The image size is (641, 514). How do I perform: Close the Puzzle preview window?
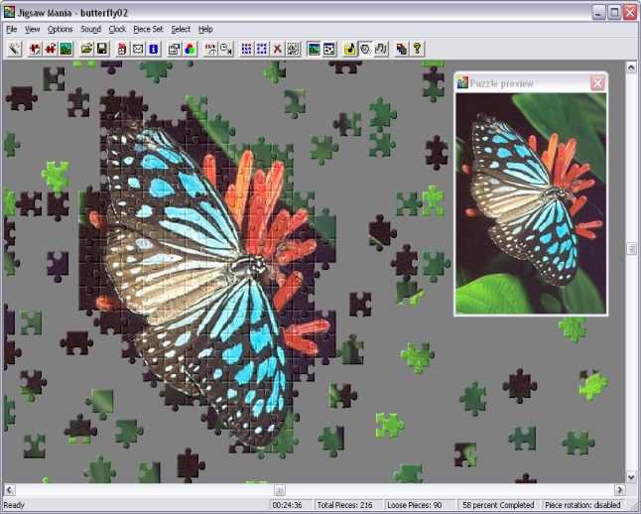[597, 83]
